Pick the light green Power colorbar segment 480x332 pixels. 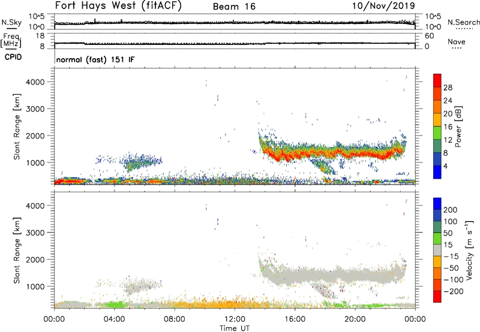437,132
